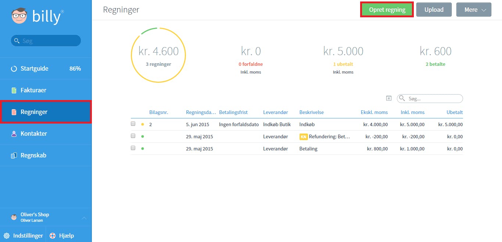
Task: Click the green Fakturaer document icon
Action: click(14, 90)
